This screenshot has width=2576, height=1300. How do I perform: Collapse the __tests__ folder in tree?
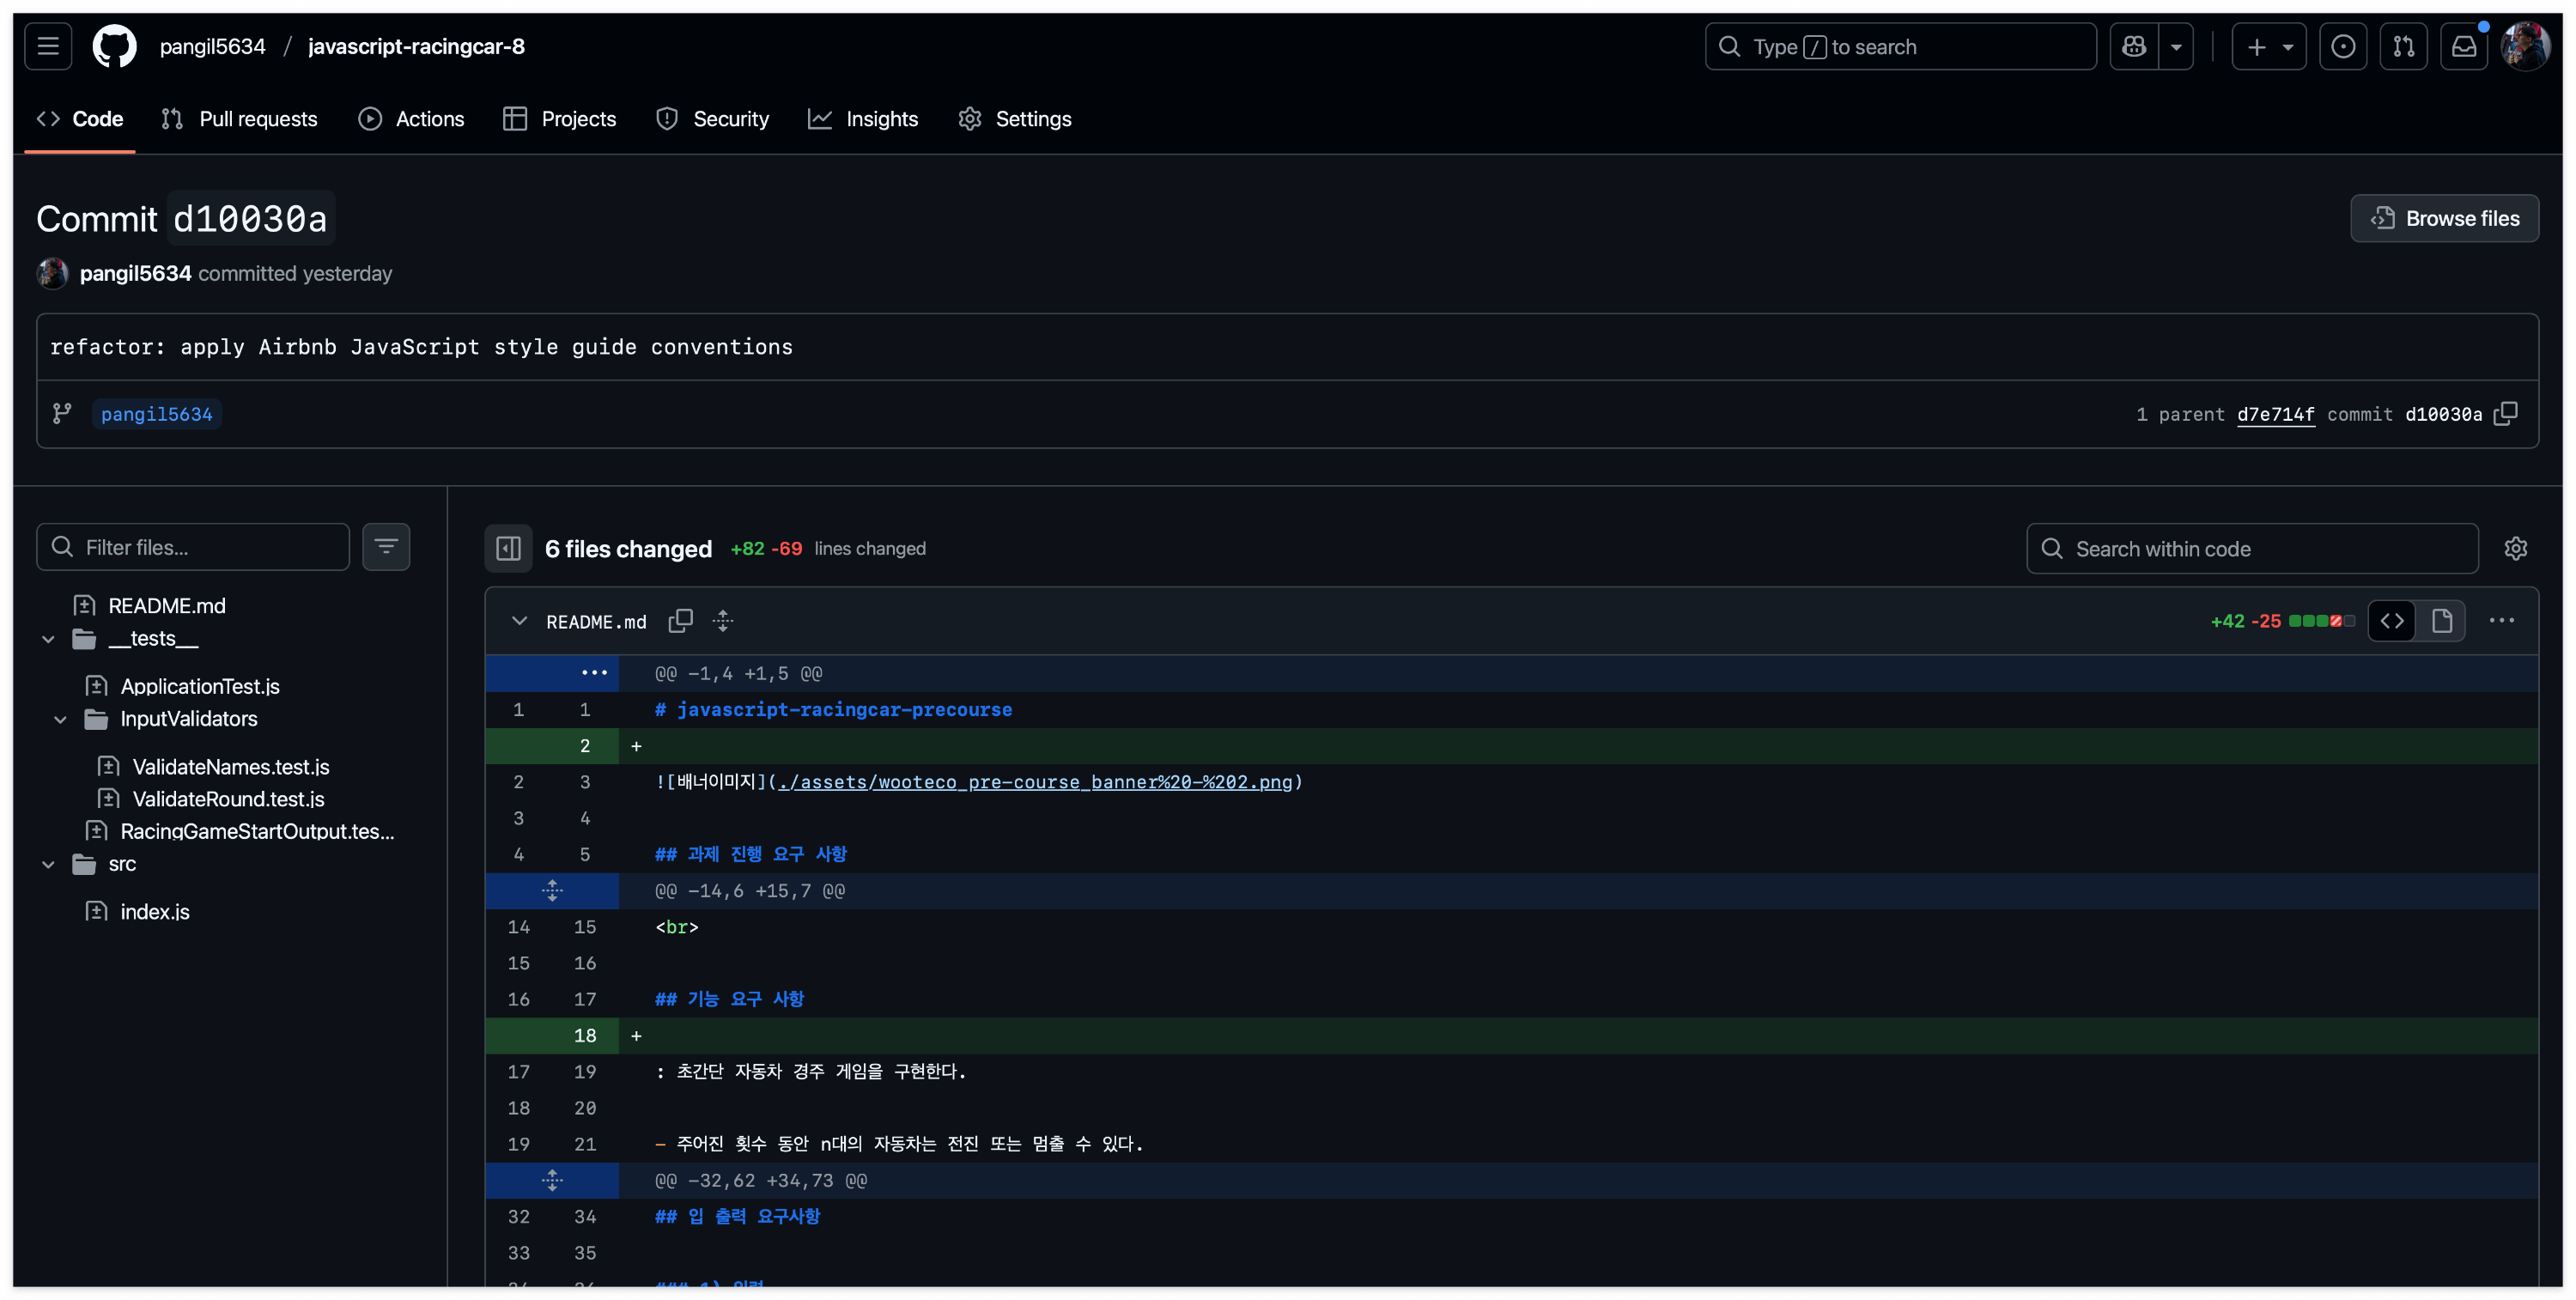48,639
